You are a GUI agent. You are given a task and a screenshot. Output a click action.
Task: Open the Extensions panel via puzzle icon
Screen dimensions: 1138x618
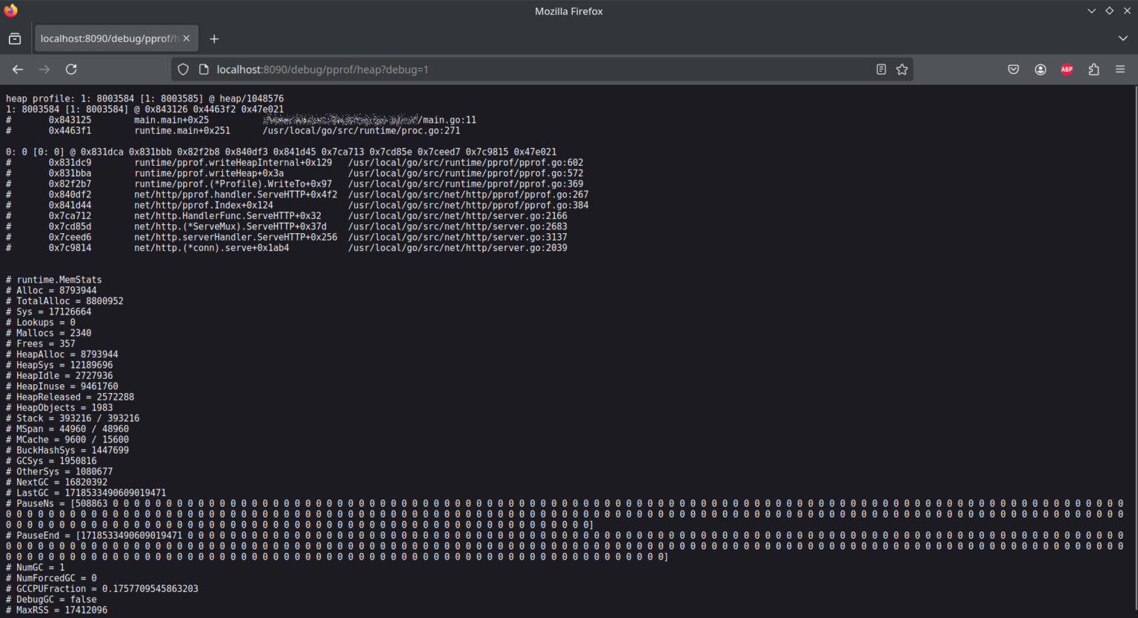(1094, 69)
